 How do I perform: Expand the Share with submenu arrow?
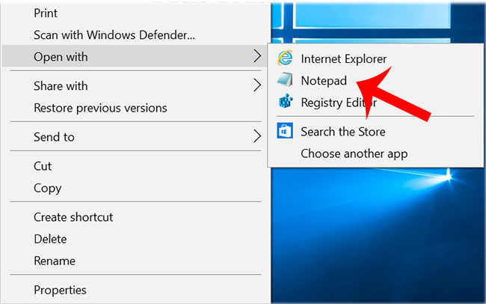pyautogui.click(x=257, y=85)
